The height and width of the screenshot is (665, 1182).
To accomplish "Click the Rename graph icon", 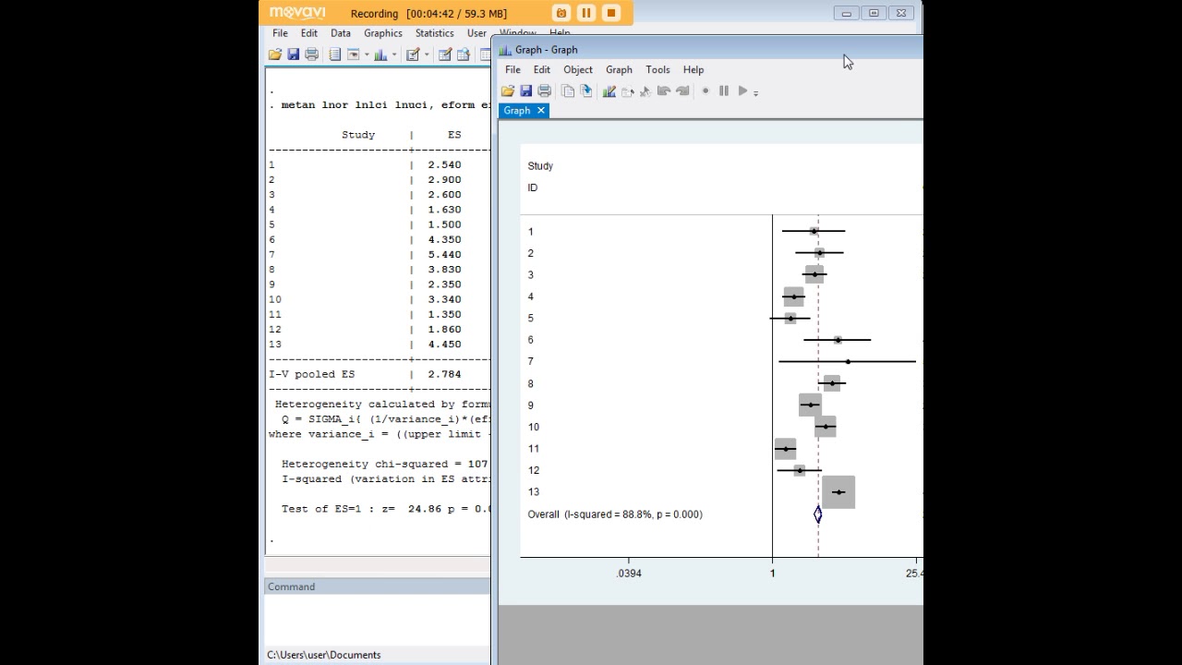I will coord(585,91).
